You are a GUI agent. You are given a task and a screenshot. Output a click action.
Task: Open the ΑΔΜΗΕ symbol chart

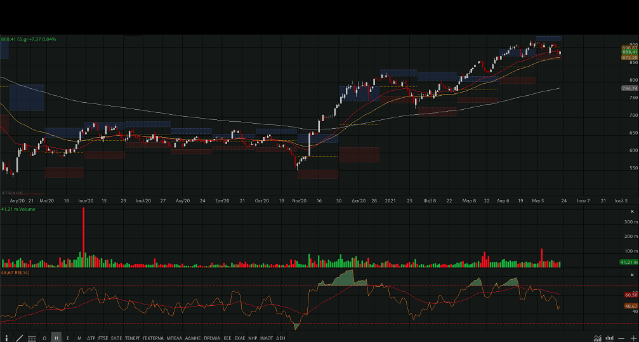coord(193,338)
